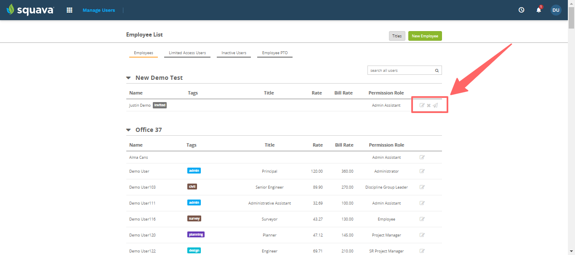Click the Invited badge by Justin Demo
The width and height of the screenshot is (575, 255).
(x=160, y=105)
